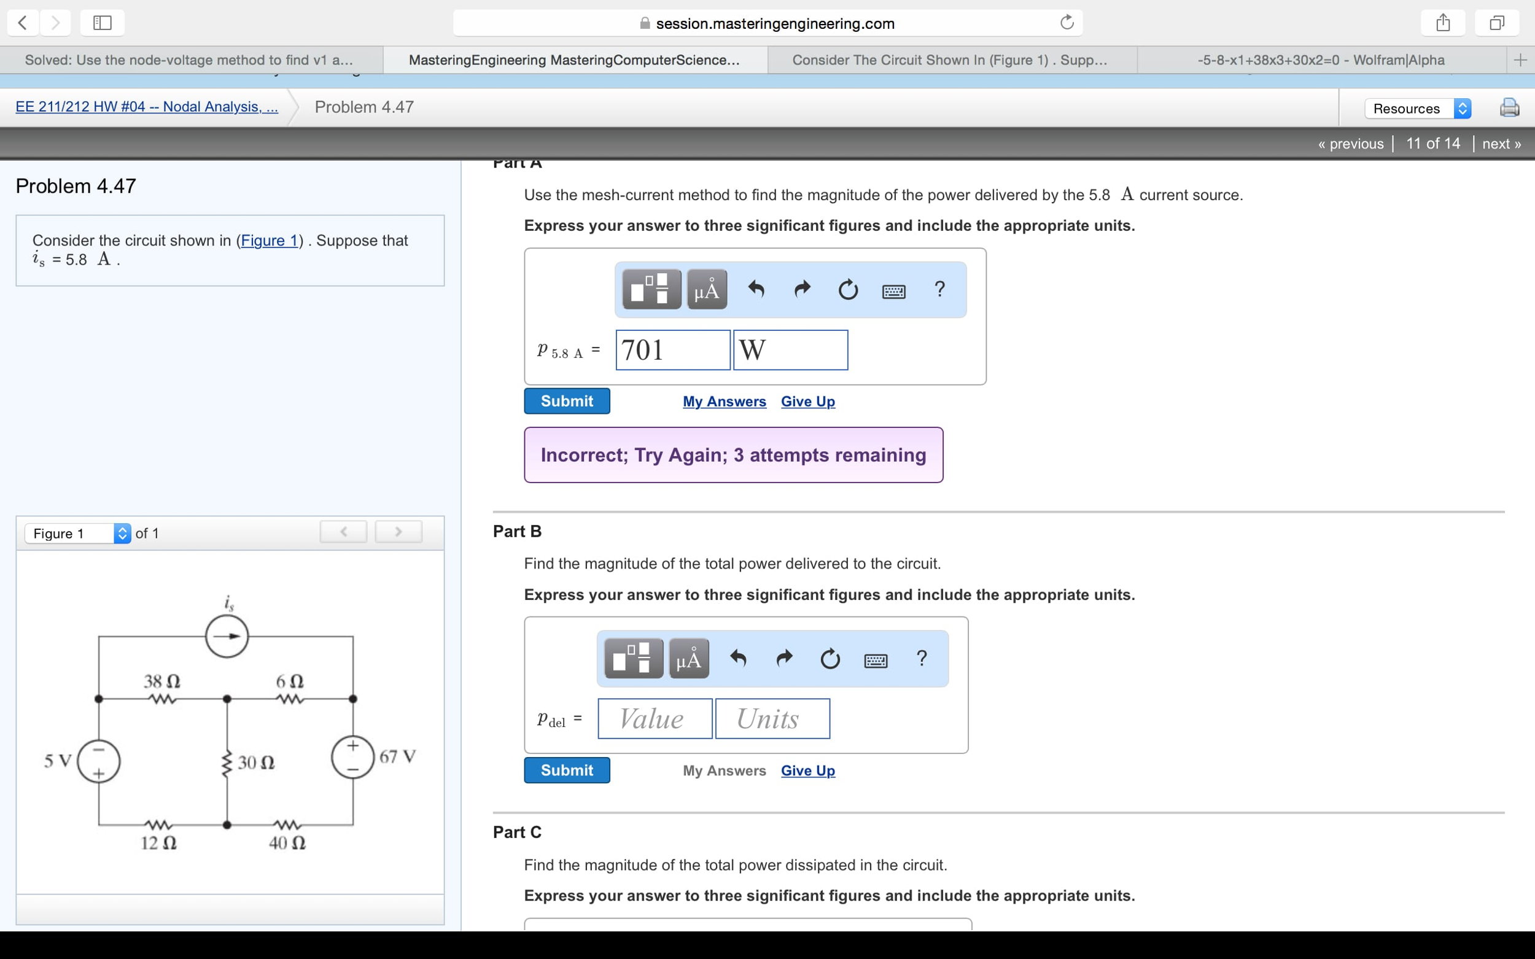Screen dimensions: 1535x959
Task: Go to the next problem
Action: [x=1501, y=143]
